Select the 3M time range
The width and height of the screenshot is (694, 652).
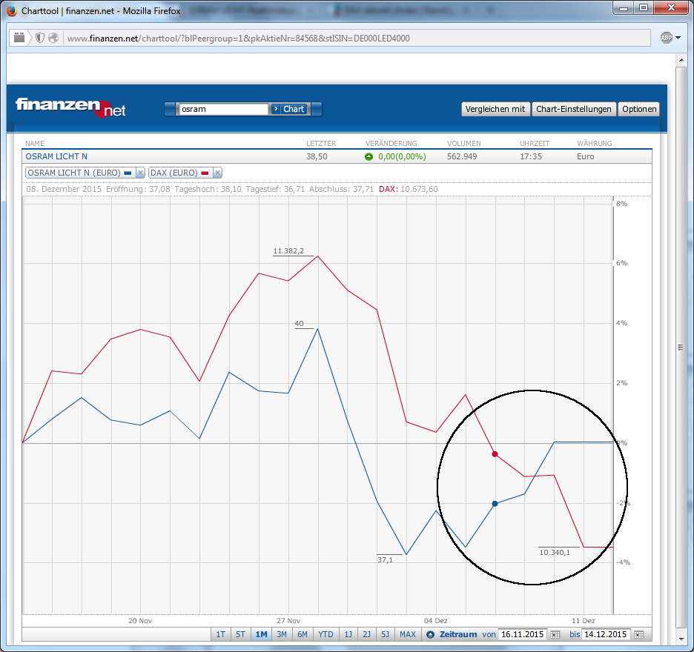click(282, 635)
